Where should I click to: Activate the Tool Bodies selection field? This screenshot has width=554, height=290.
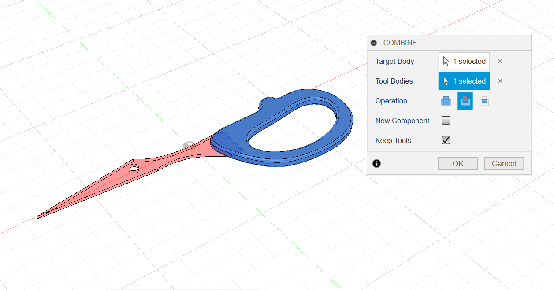[464, 81]
